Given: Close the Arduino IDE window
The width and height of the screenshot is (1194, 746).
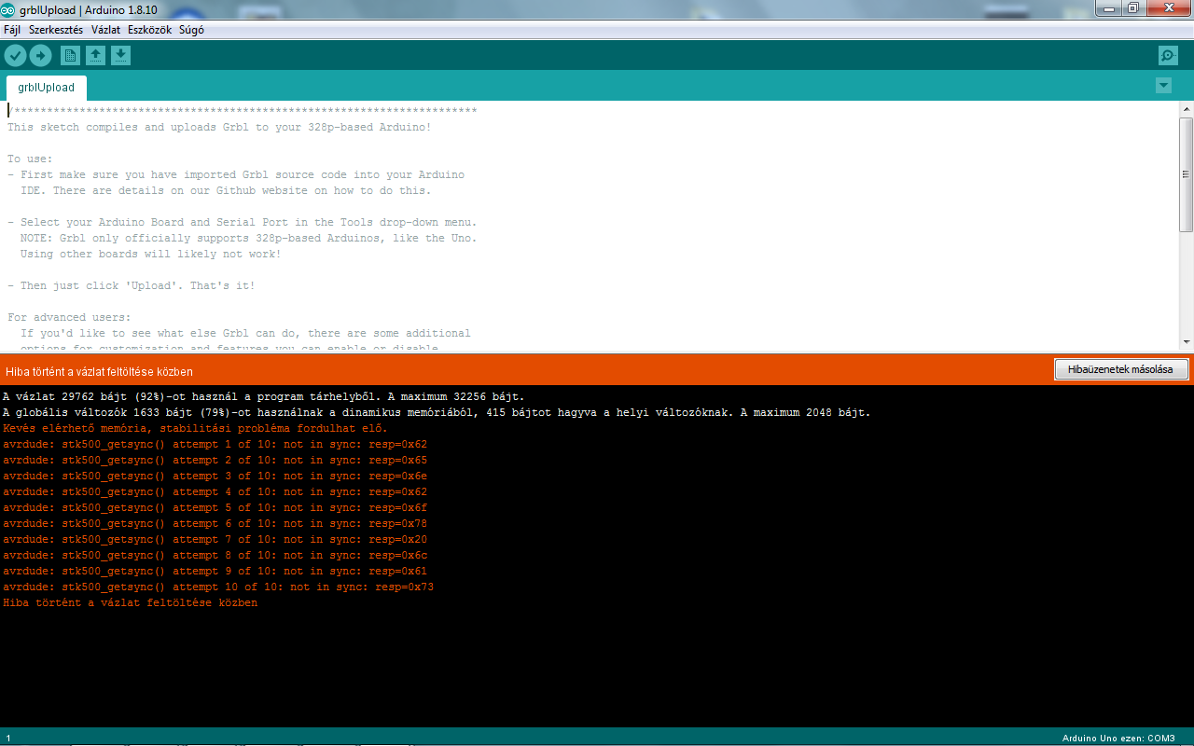Looking at the screenshot, I should click(1167, 8).
